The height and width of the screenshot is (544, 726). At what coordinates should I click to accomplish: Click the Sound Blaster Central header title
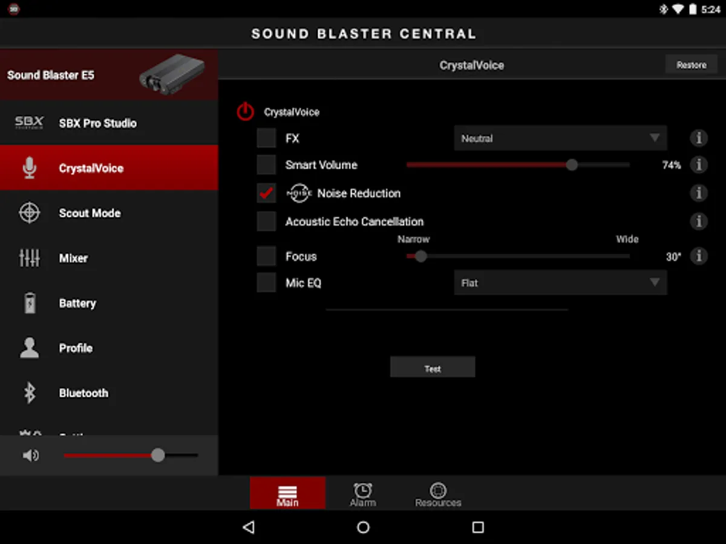364,34
